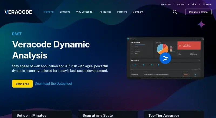Image resolution: width=216 pixels, height=118 pixels.
Task: Open the Why Veracode? menu
Action: coord(85,12)
